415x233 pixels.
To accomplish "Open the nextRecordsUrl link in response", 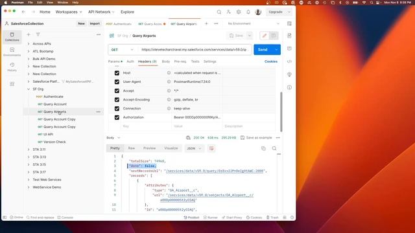I will [x=215, y=171].
